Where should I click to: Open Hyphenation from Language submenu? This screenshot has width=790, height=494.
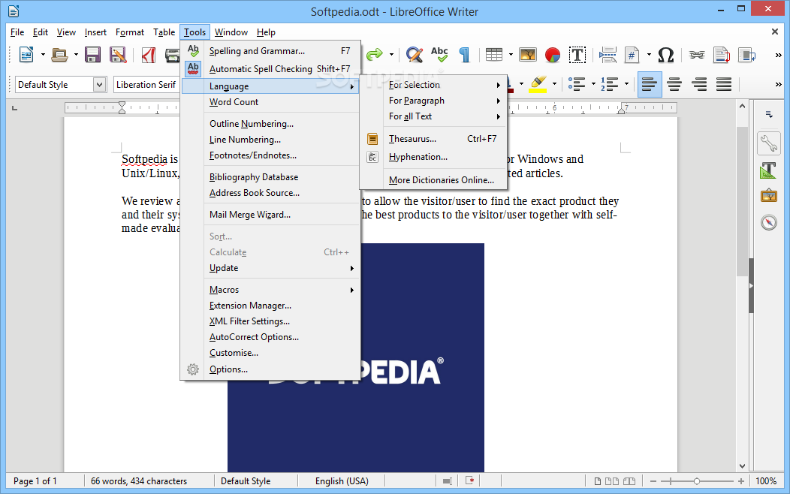434,157
